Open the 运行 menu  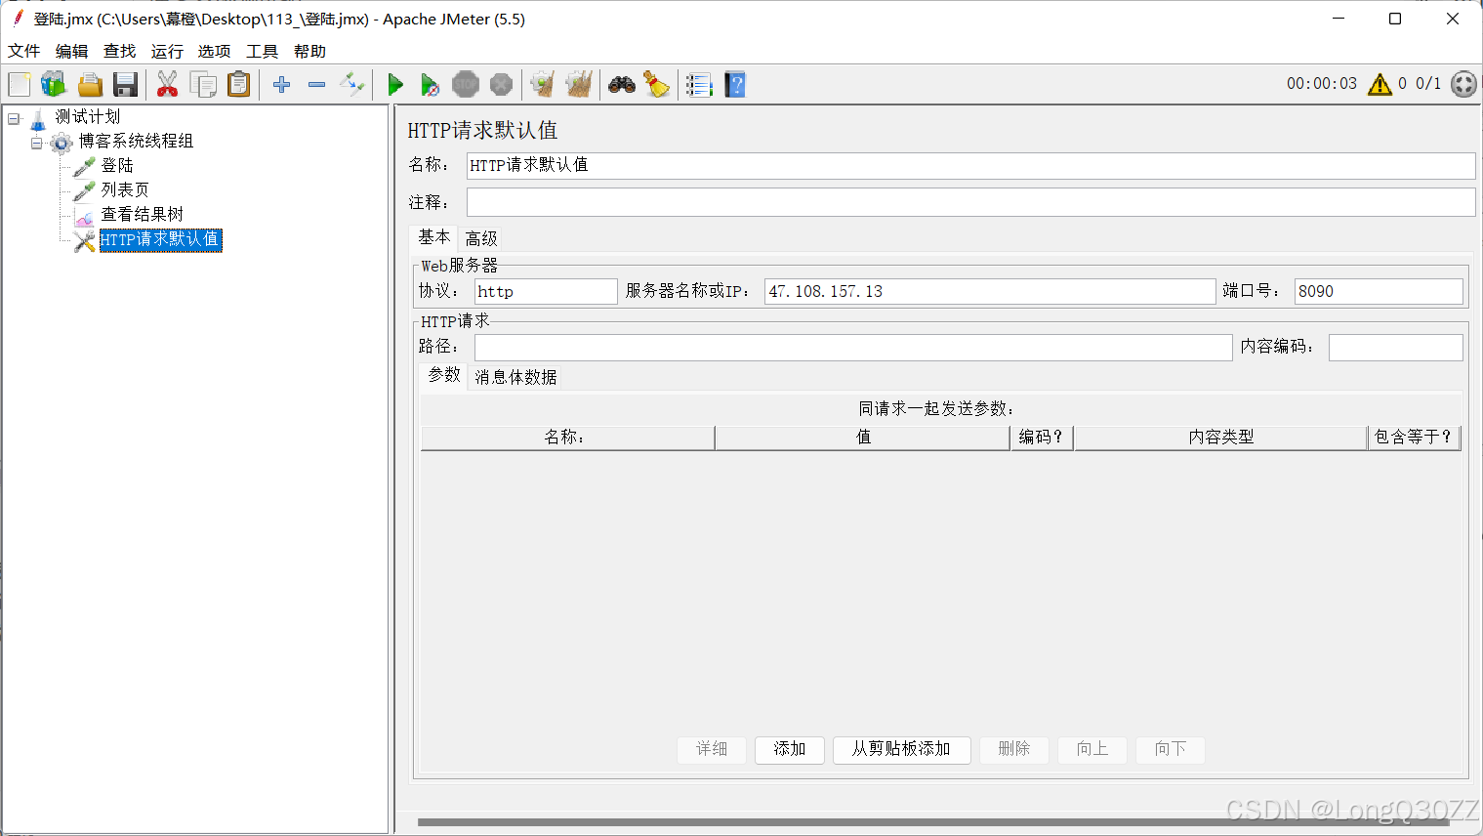tap(167, 51)
